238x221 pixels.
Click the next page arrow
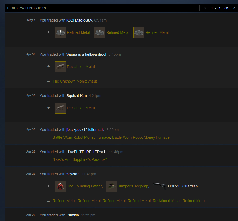coord(234,8)
